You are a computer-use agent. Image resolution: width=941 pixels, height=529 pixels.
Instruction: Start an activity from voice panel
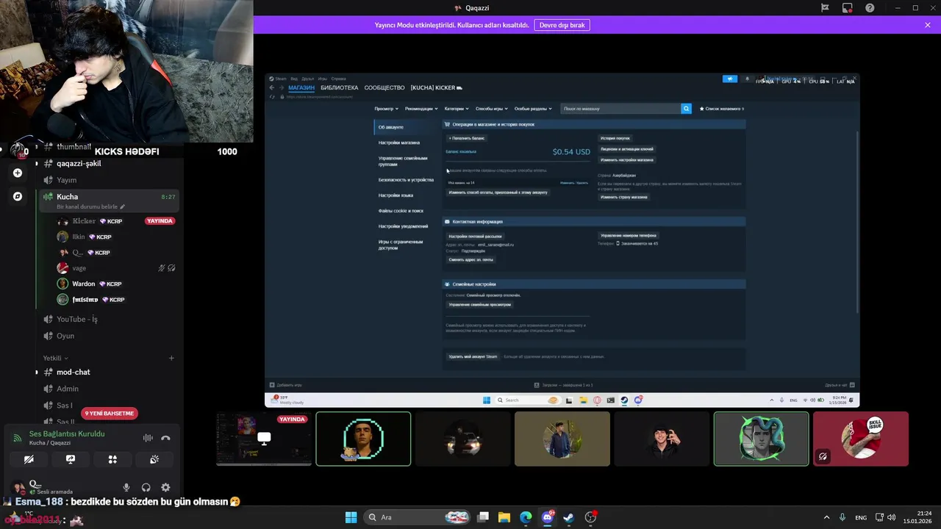coord(112,459)
